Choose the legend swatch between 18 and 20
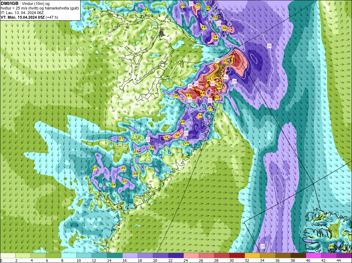 [x=145, y=255]
